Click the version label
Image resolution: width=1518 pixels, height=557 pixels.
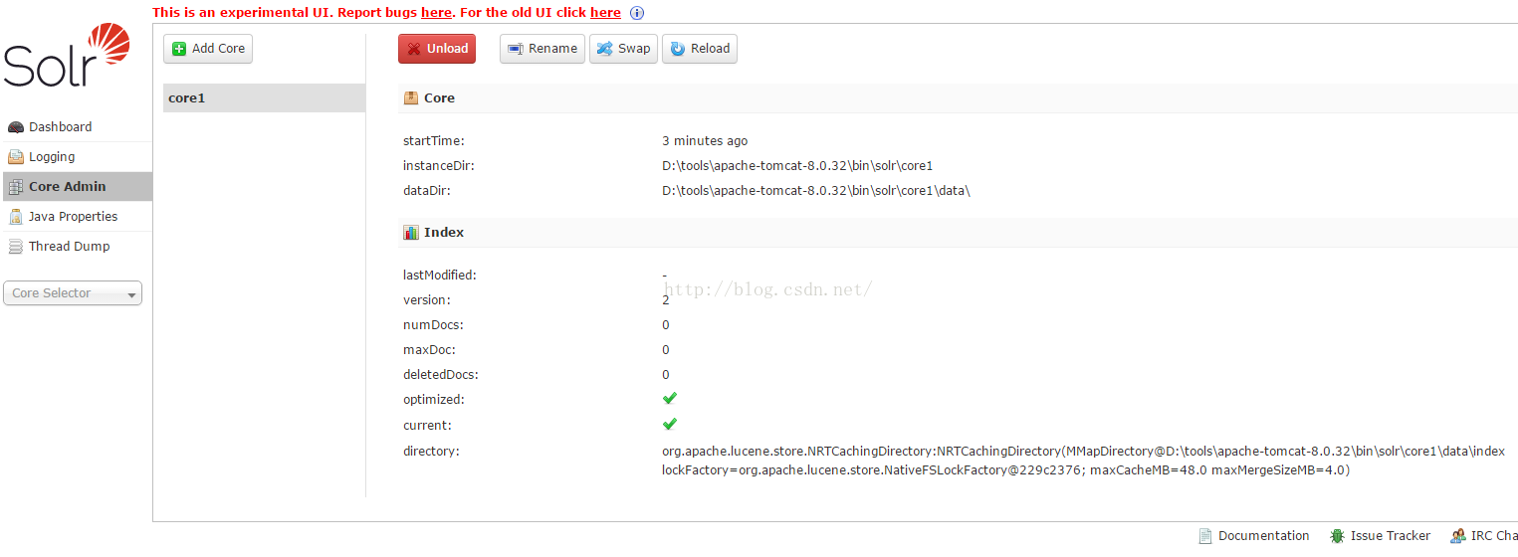tap(427, 300)
